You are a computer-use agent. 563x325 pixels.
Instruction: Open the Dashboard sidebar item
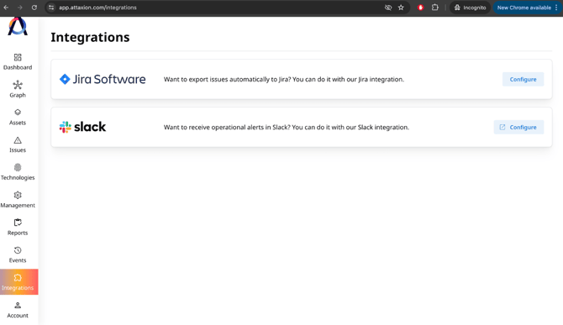click(18, 61)
